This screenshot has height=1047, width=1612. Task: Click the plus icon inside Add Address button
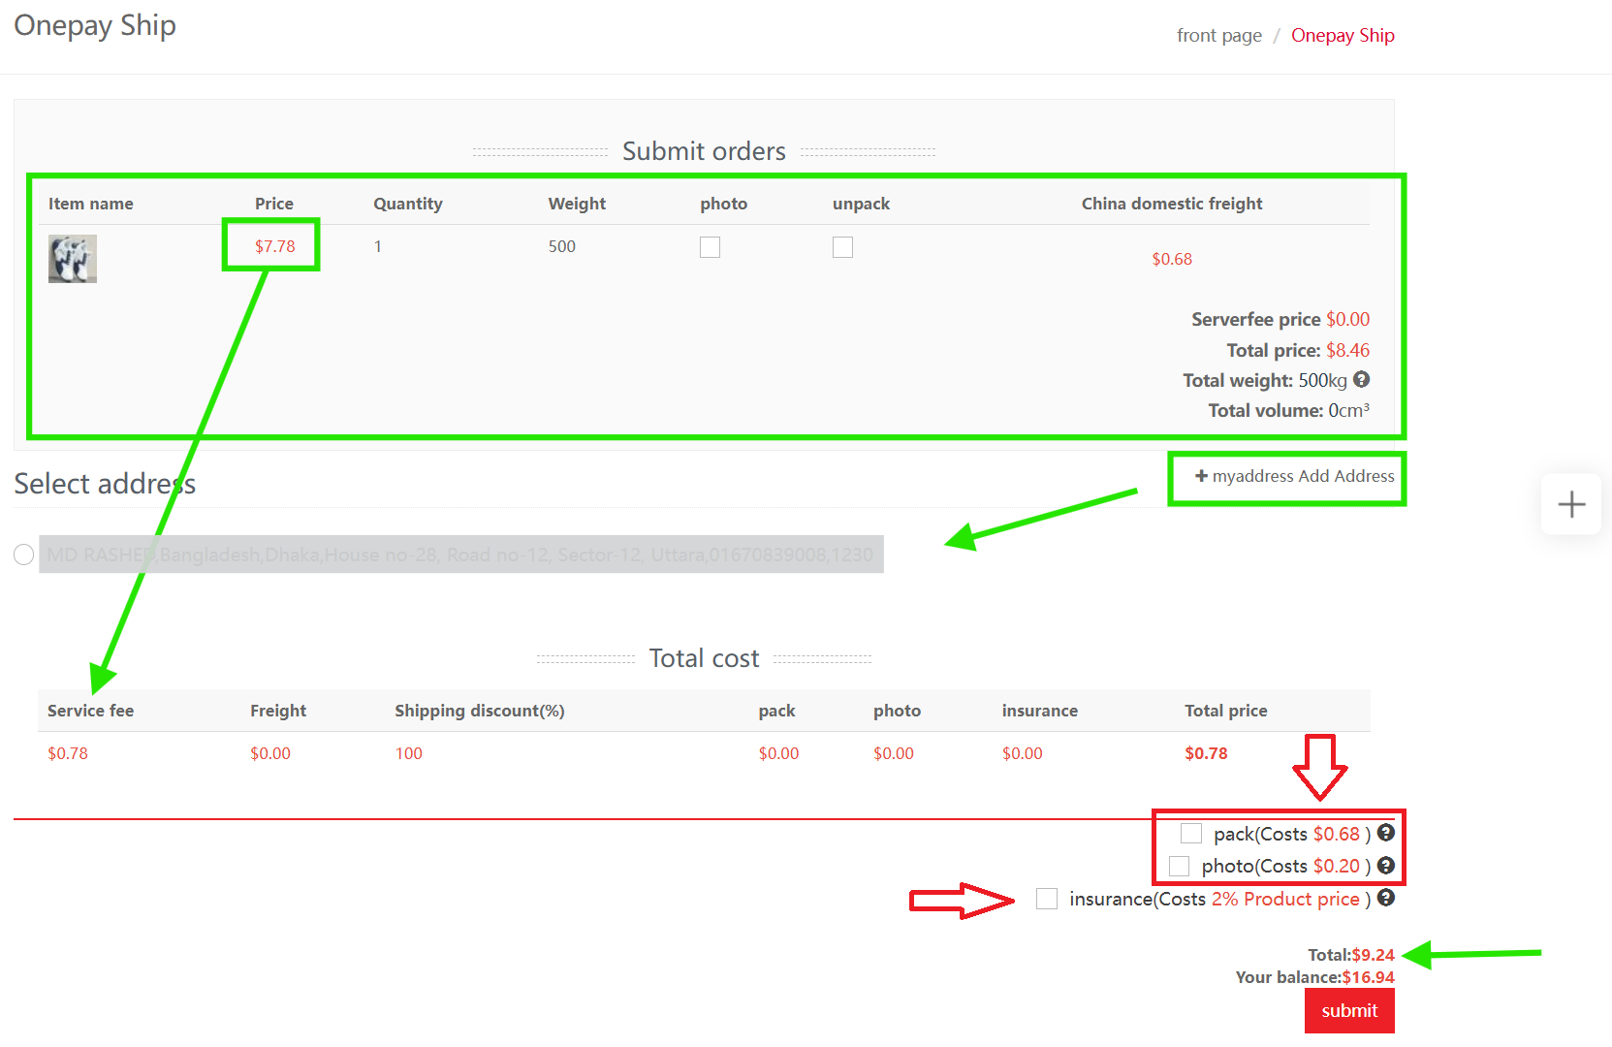[x=1202, y=476]
